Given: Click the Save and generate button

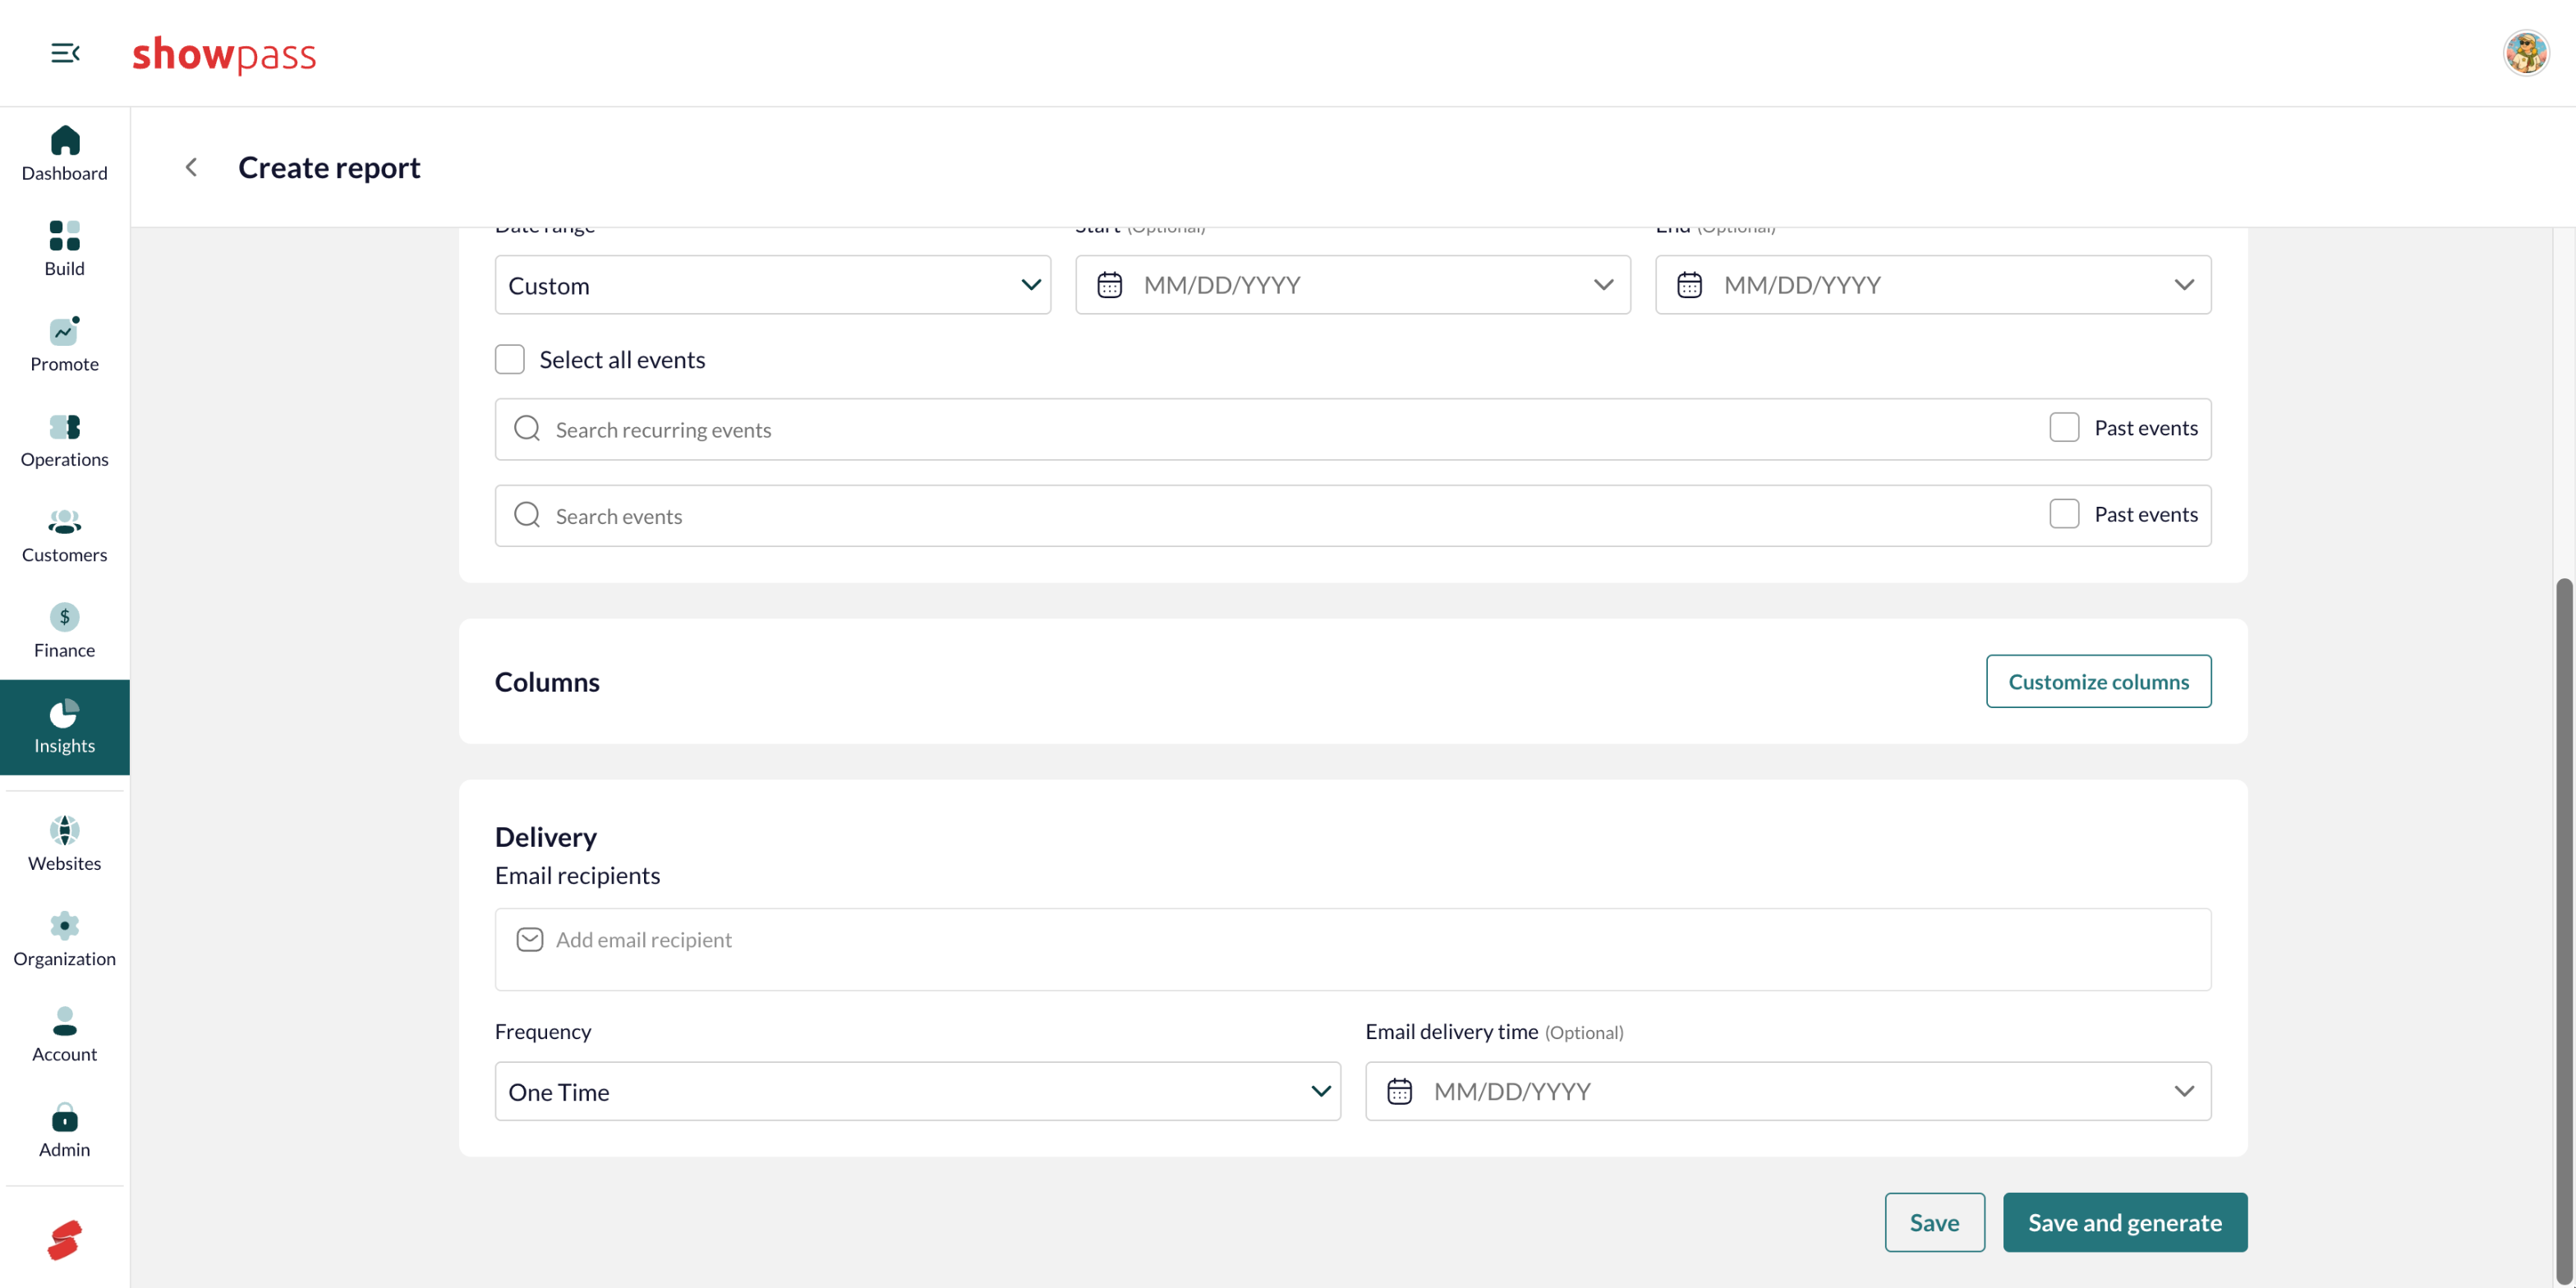Looking at the screenshot, I should [x=2125, y=1222].
